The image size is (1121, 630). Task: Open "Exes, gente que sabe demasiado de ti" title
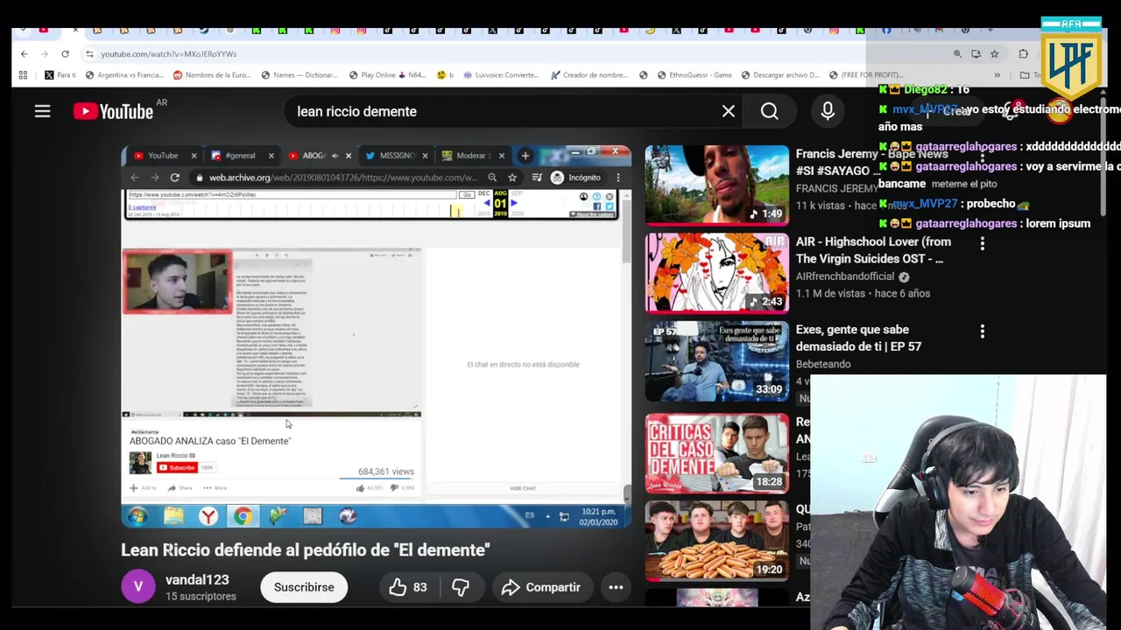click(x=858, y=338)
